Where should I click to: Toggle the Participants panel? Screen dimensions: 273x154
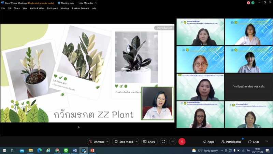click(231, 142)
